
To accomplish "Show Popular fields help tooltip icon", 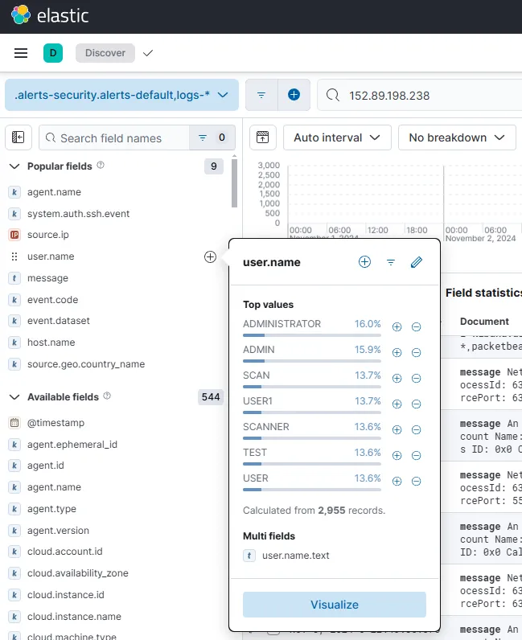I will point(101,165).
